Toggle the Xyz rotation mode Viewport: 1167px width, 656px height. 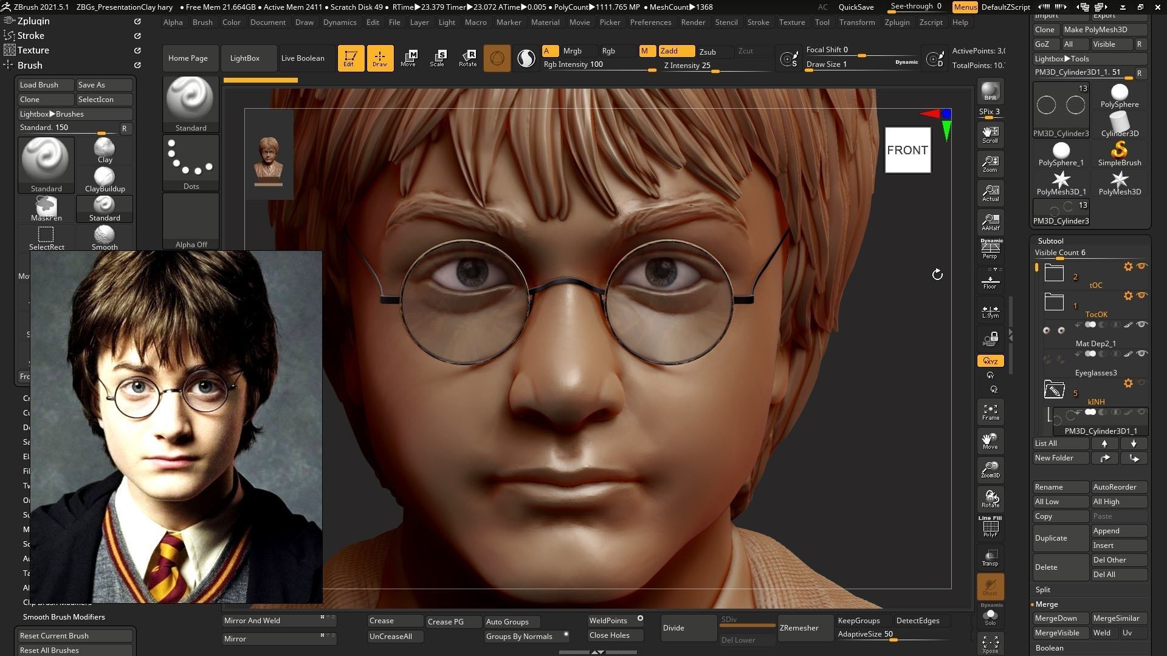pos(990,361)
